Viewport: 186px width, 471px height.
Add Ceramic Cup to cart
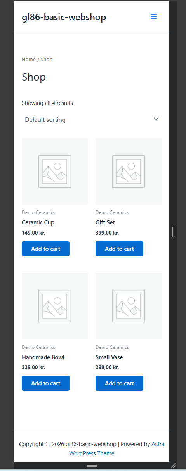click(x=45, y=249)
